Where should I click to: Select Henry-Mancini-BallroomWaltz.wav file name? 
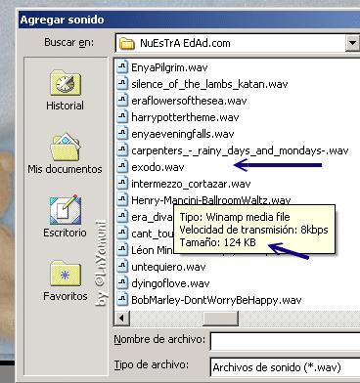pos(210,199)
